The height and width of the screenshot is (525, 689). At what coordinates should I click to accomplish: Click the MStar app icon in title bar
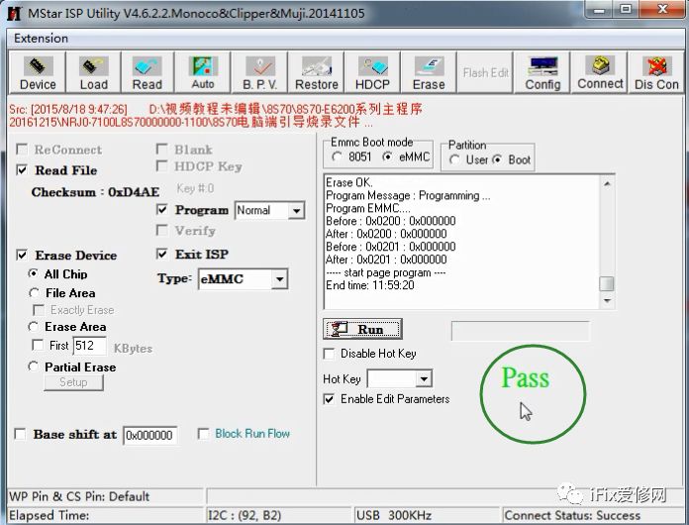[14, 13]
